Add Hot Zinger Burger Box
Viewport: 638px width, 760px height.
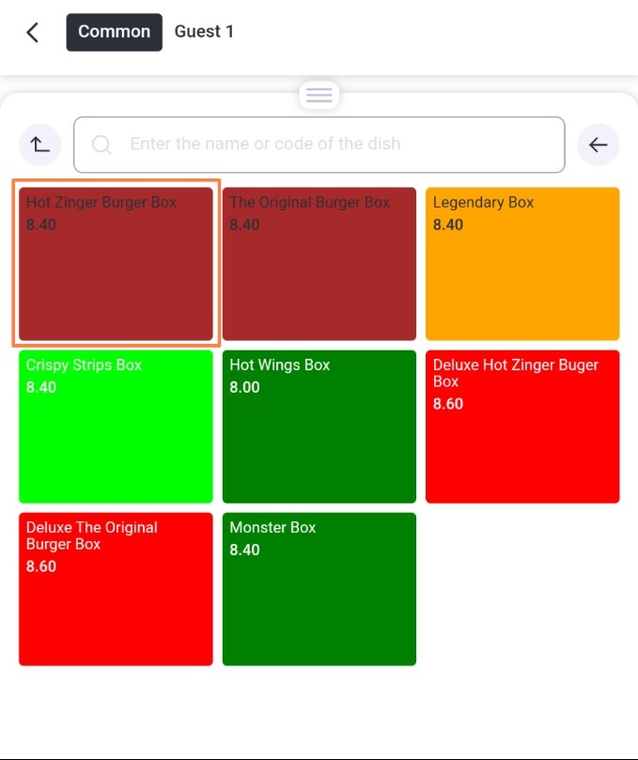116,264
